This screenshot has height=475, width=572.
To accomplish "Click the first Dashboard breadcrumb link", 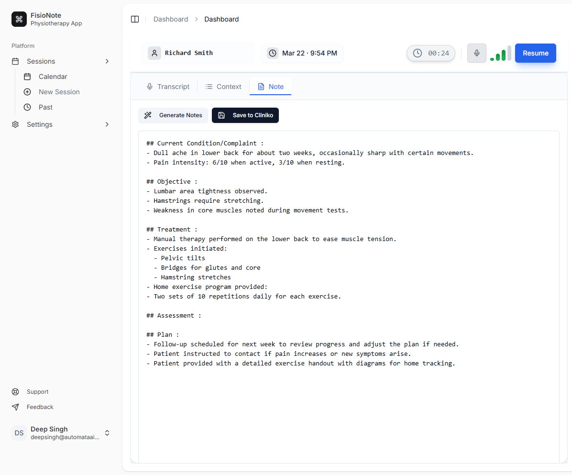I will click(171, 19).
